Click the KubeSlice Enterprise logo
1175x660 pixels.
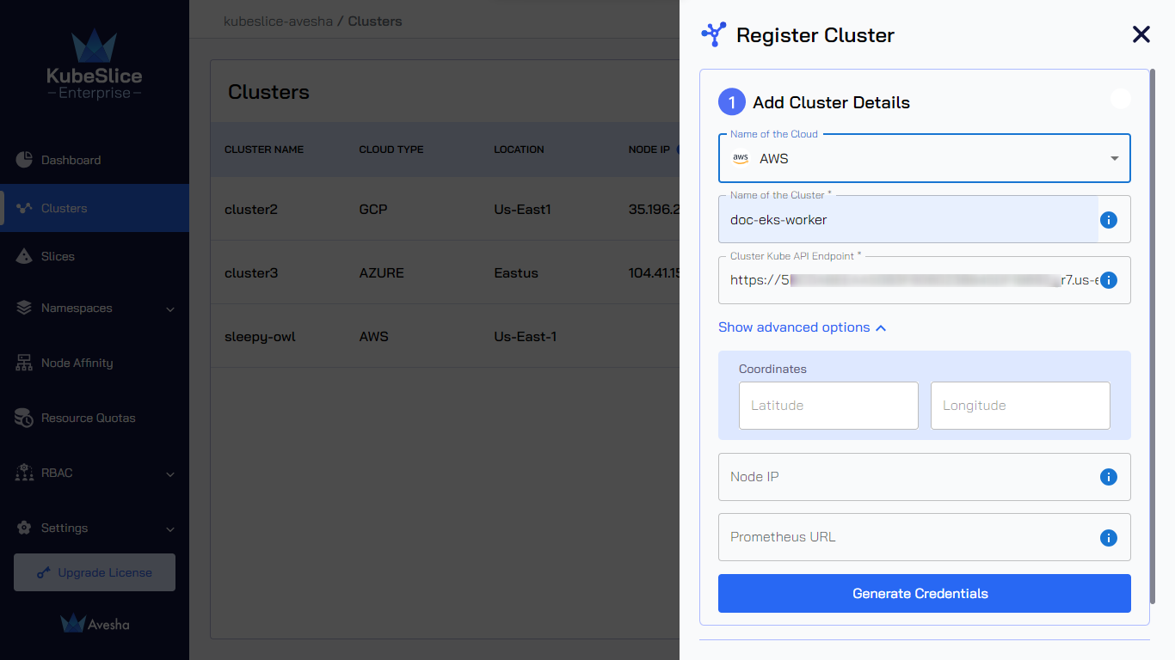(95, 65)
